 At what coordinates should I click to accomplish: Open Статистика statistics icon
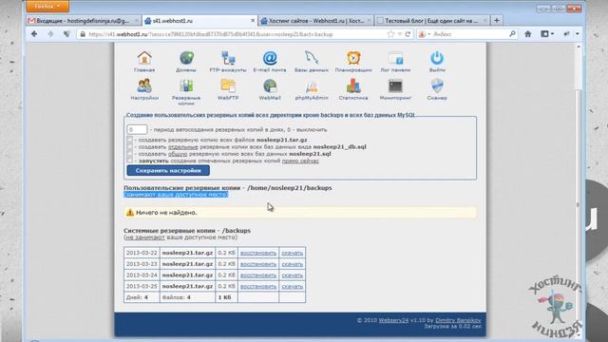[x=353, y=86]
